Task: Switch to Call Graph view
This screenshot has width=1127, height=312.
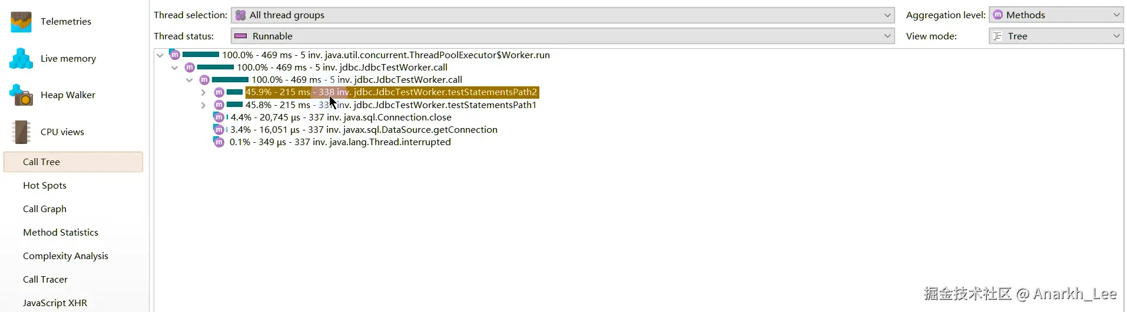Action: coord(45,209)
